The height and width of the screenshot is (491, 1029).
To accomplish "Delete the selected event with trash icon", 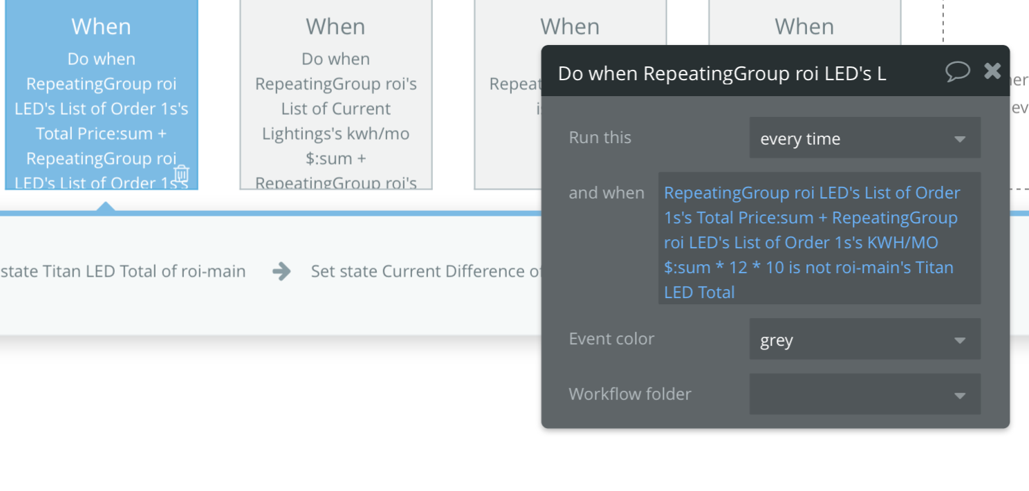I will click(182, 173).
